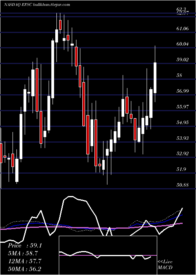Screen dimensions: 196x275
Task: Click the 55.97 price axis label
Action: tap(183, 106)
